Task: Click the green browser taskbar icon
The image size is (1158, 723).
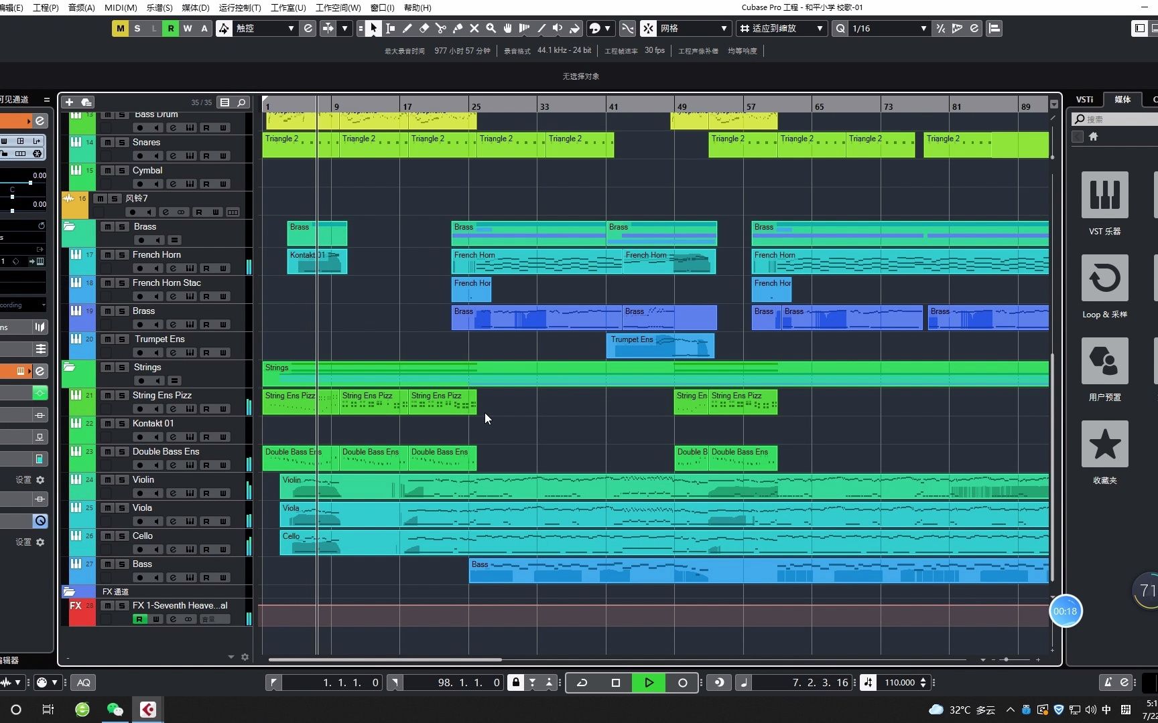Action: tap(82, 709)
